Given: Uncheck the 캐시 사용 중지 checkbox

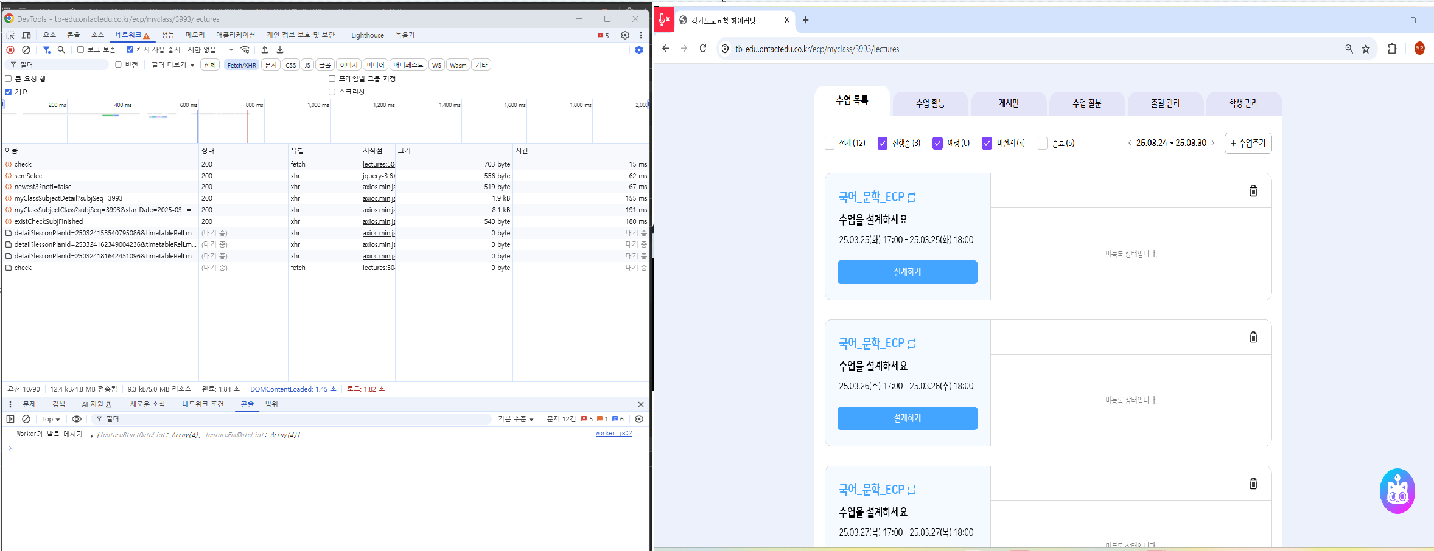Looking at the screenshot, I should coord(130,50).
